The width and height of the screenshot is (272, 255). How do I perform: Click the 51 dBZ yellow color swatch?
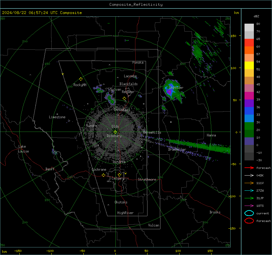point(249,65)
